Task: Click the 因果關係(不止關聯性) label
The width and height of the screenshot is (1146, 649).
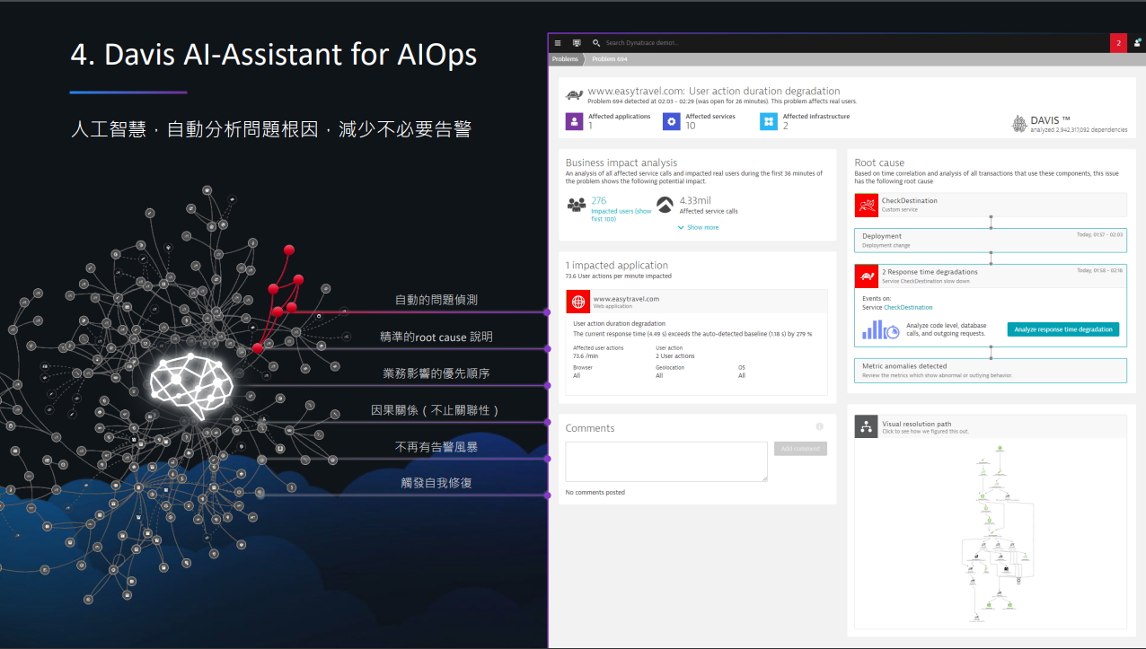Action: click(x=436, y=410)
